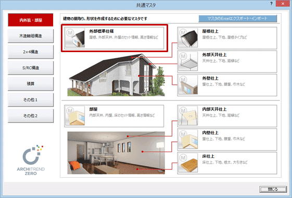
Task: Click the living room interior rendering image
Action: (116, 153)
